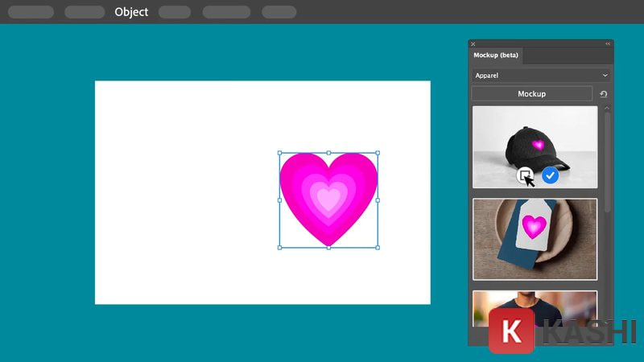
Task: Click the scroll-up arrow in the mockup list
Action: point(608,109)
